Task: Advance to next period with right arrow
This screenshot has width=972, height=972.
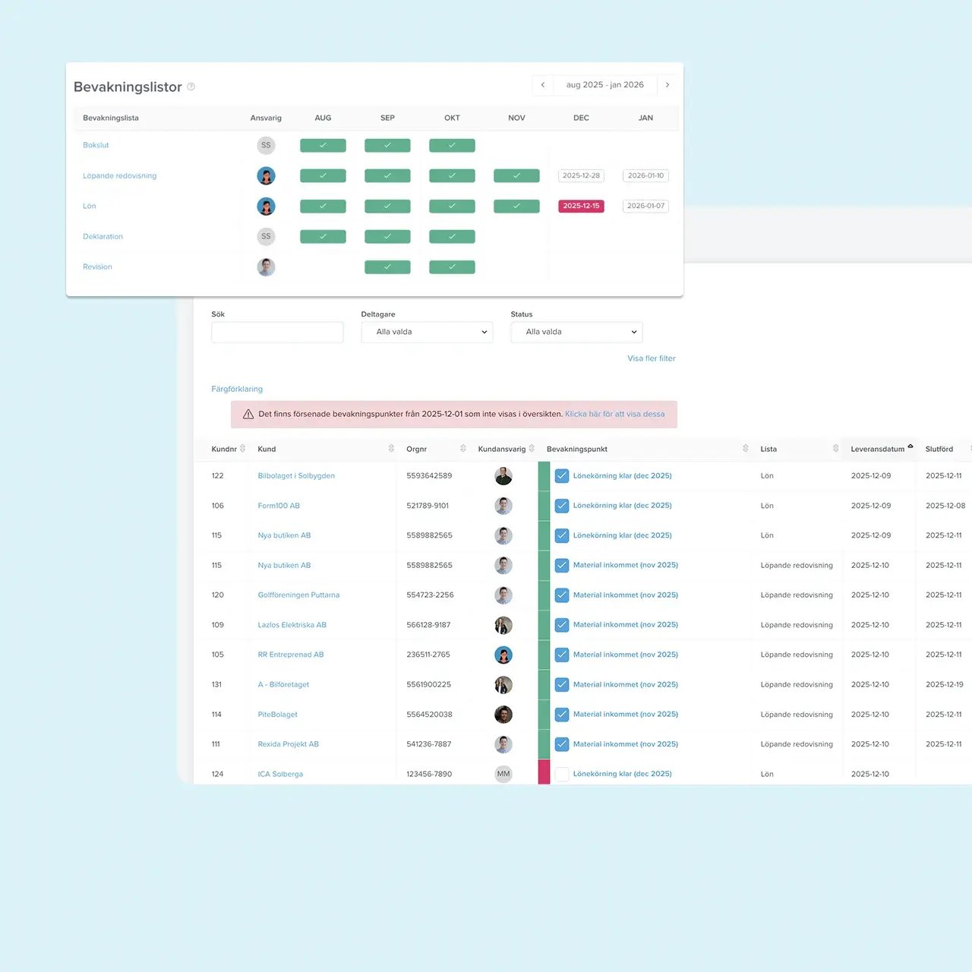Action: click(x=667, y=85)
